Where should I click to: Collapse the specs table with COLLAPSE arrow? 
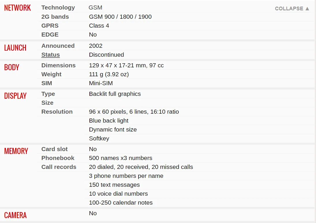tap(292, 8)
